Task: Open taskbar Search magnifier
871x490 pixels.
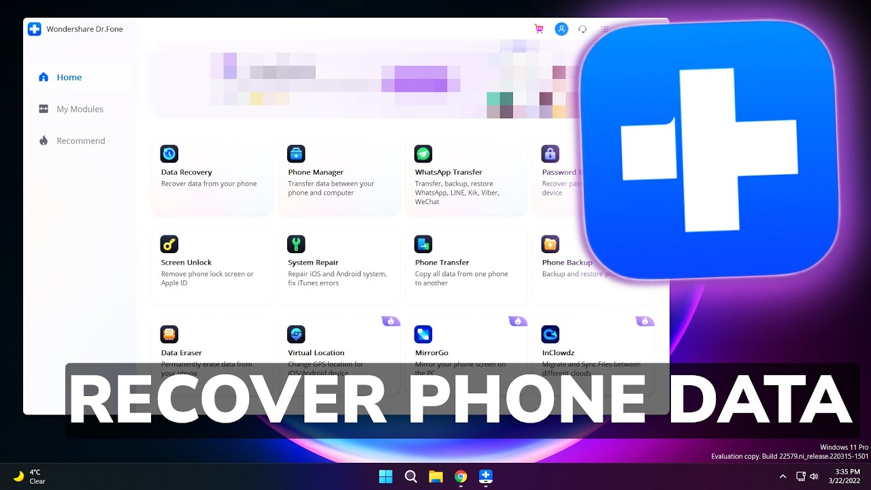Action: click(411, 476)
